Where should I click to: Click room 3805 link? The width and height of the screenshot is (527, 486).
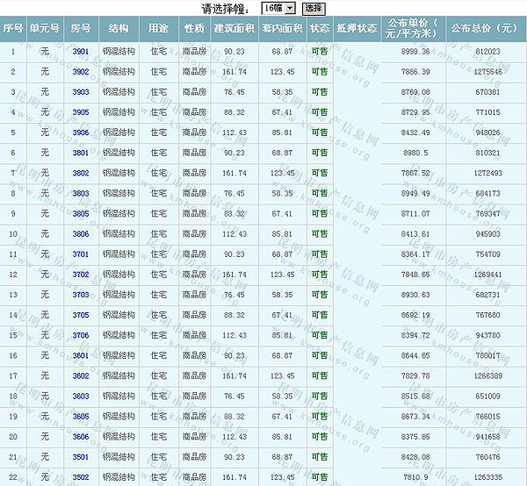tap(81, 213)
